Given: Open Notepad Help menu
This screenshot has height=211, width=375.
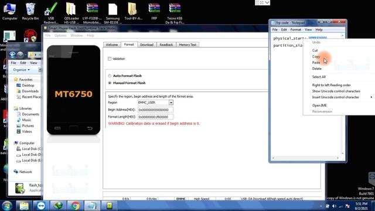Looking at the screenshot, I should (x=319, y=30).
